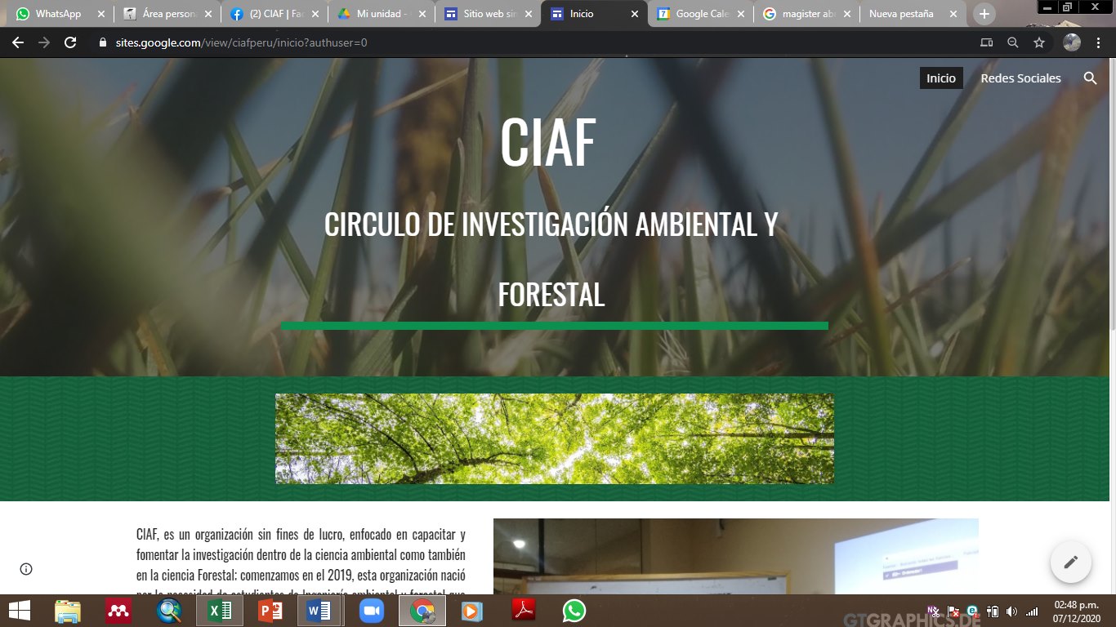1116x627 pixels.
Task: Bookmark this page with the star icon
Action: (x=1039, y=42)
